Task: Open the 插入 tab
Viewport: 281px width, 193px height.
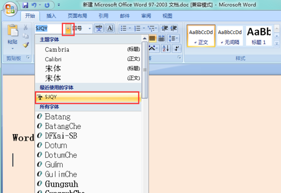Action: pyautogui.click(x=51, y=16)
